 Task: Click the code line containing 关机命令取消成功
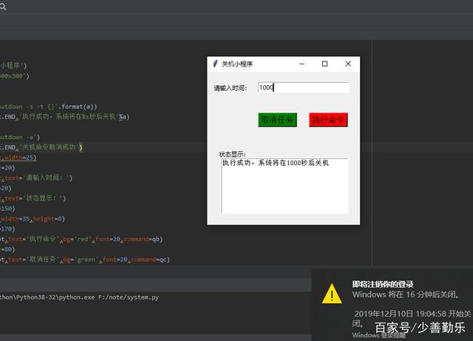pos(41,147)
